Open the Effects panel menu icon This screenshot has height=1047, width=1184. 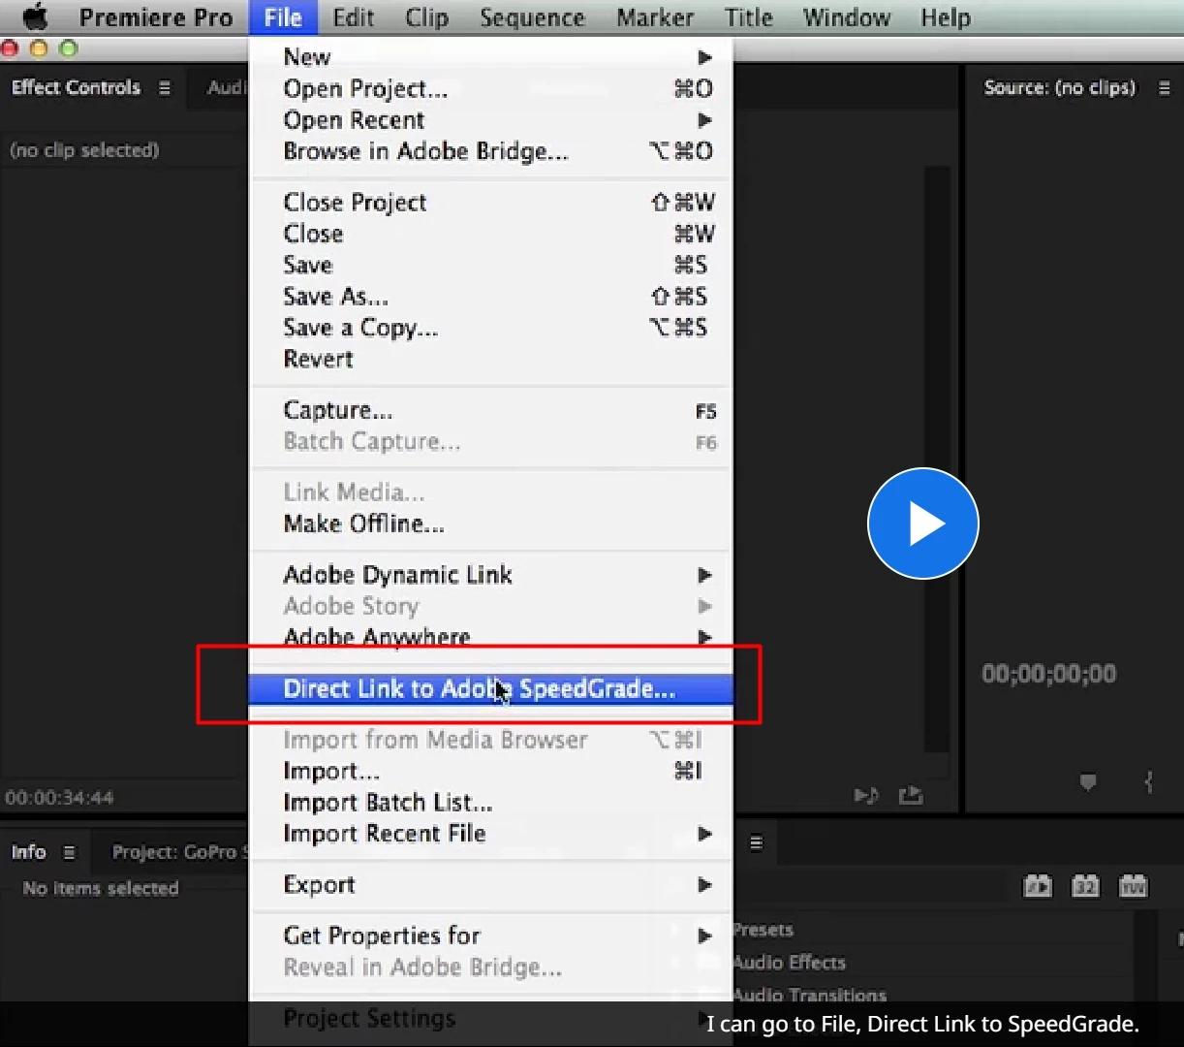coord(757,843)
